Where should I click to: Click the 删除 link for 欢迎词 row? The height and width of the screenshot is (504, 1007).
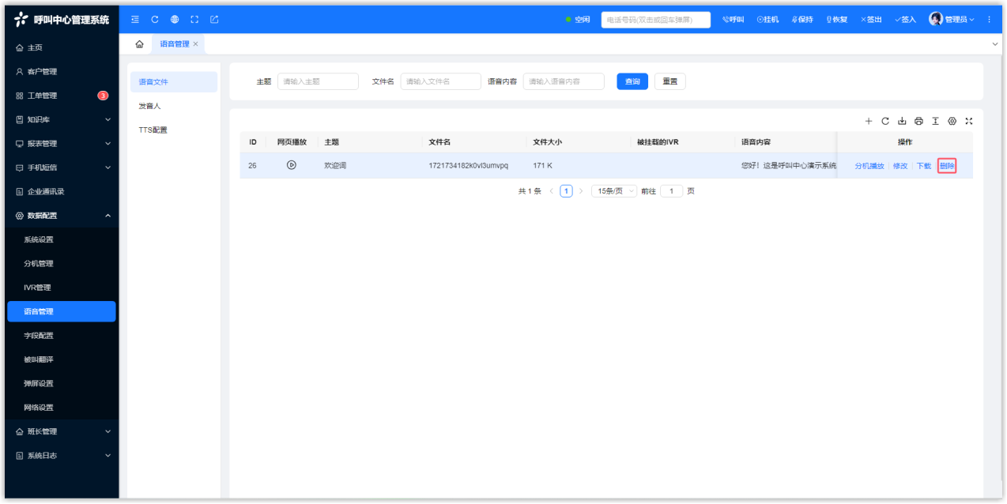click(x=947, y=166)
